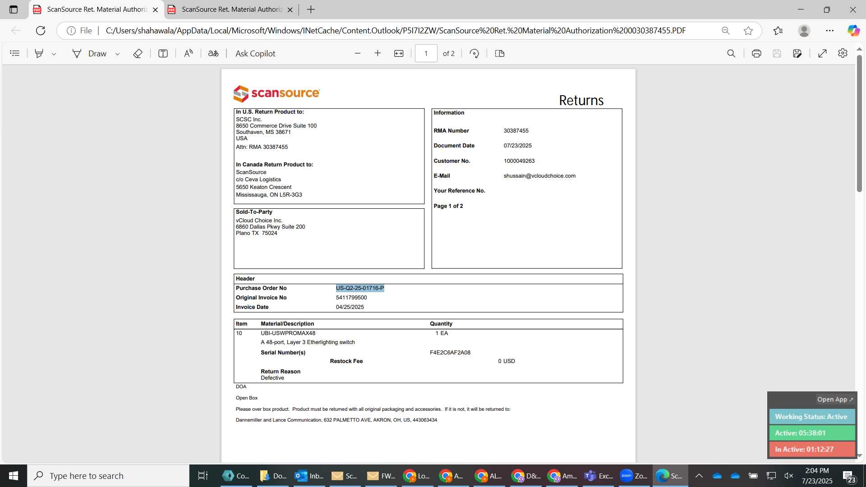Switch to page view layout
866x487 pixels.
point(499,53)
